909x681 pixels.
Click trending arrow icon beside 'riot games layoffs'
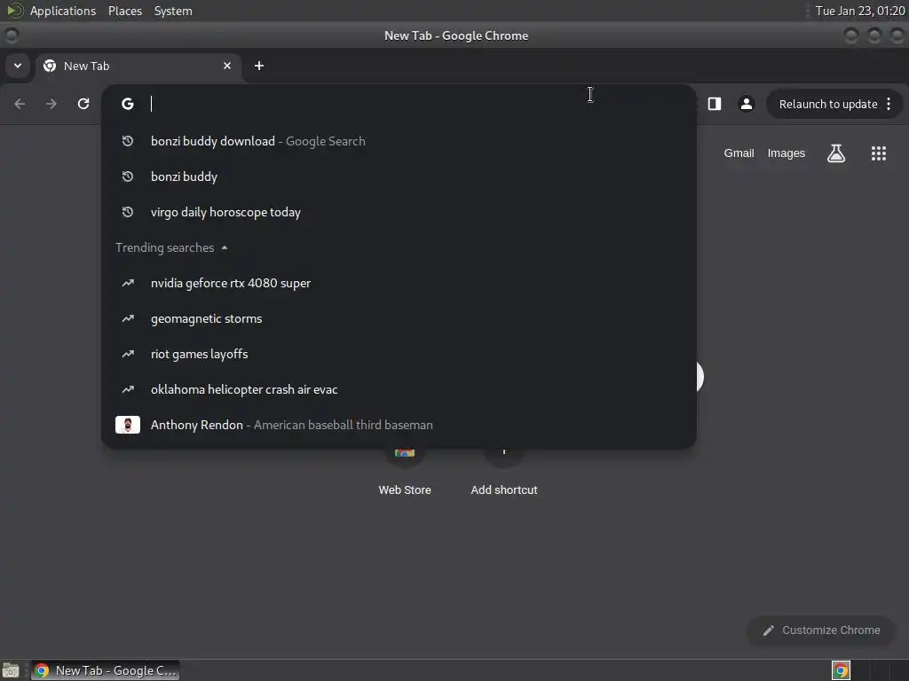128,354
